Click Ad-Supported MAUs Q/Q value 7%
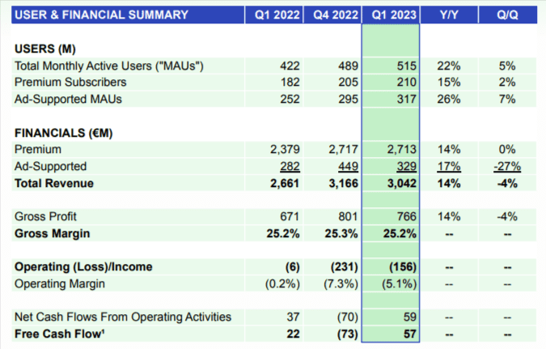This screenshot has height=349, width=546. [x=507, y=99]
